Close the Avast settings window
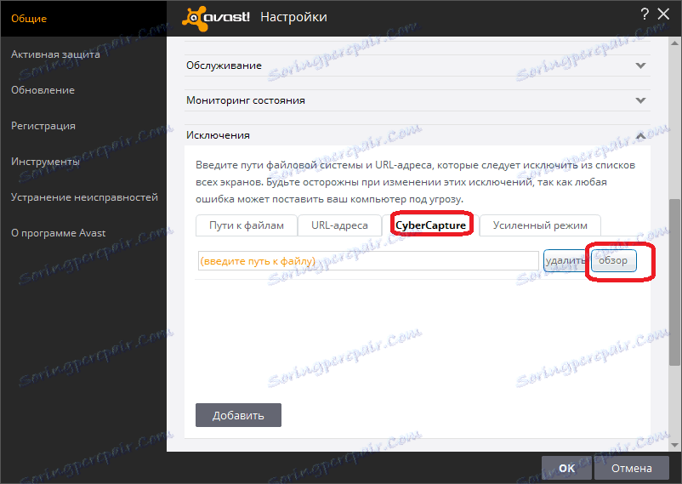This screenshot has height=484, width=682. tap(663, 14)
